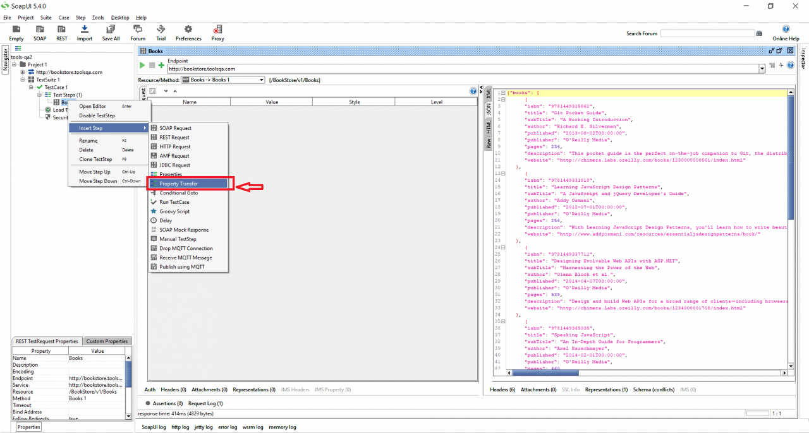Click the Properties button at bottom left
809x433 pixels.
click(28, 427)
